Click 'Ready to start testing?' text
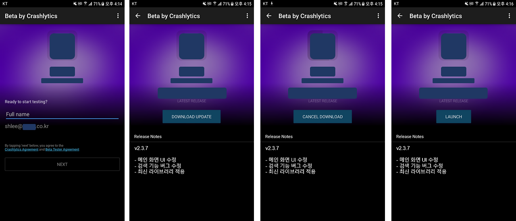This screenshot has width=516, height=221. pos(26,102)
